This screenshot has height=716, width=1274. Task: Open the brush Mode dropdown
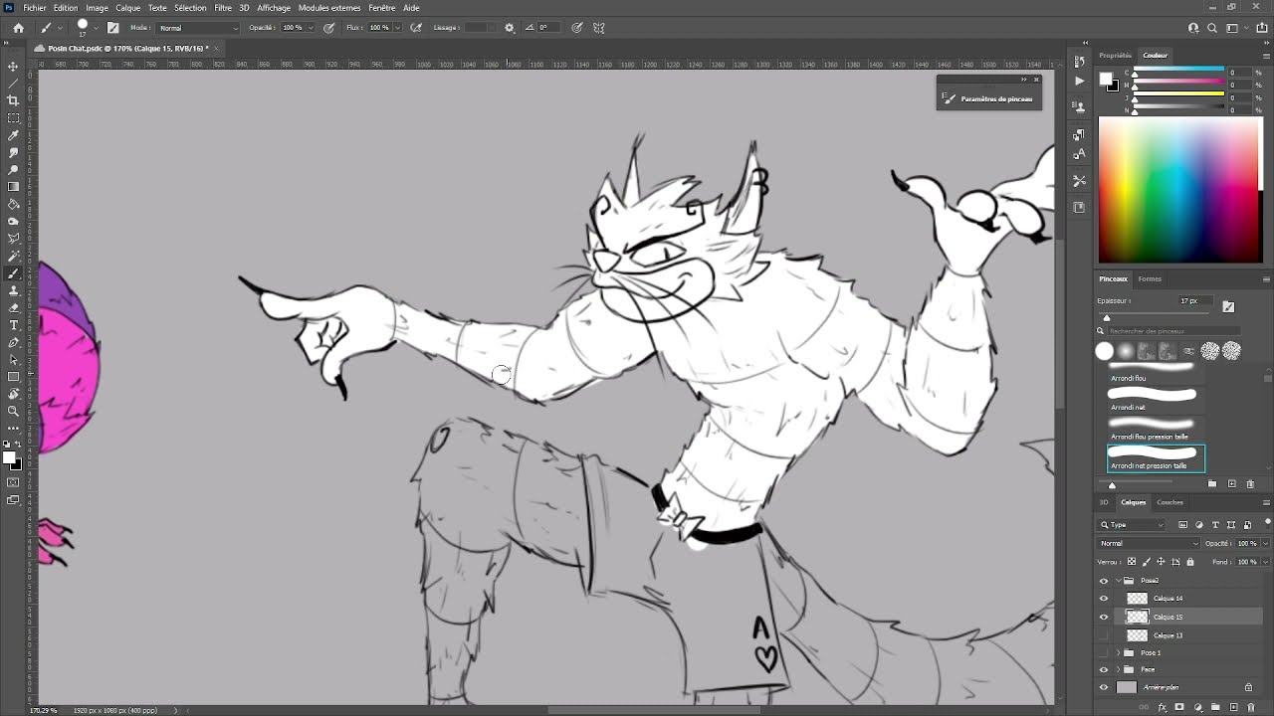198,28
